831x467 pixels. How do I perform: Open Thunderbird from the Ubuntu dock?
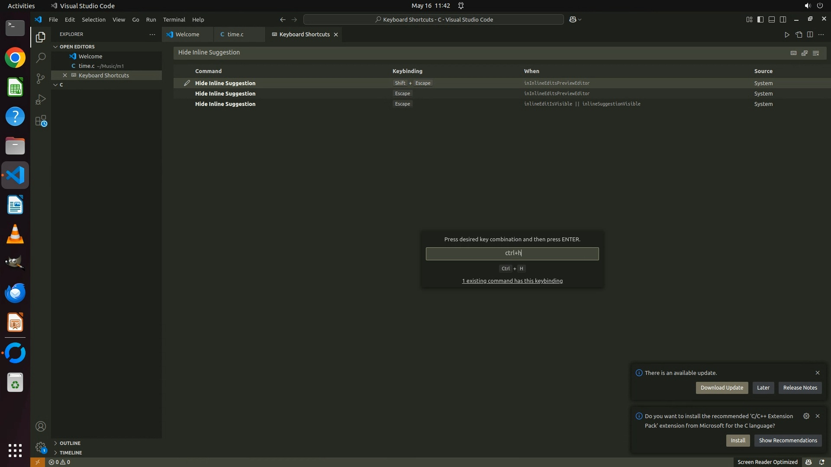click(15, 293)
